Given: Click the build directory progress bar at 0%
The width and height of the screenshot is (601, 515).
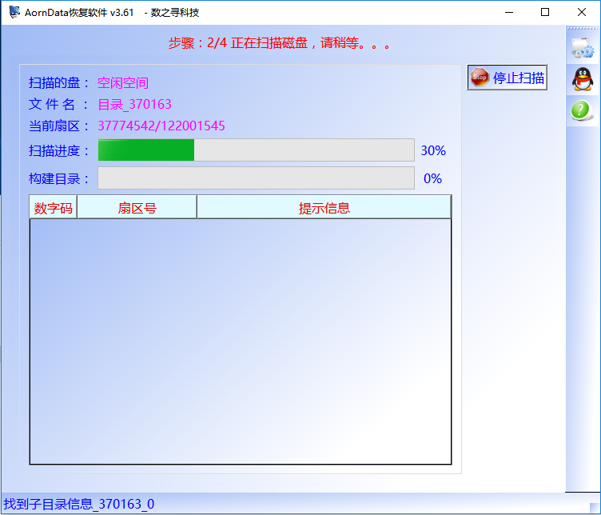Looking at the screenshot, I should [x=256, y=178].
